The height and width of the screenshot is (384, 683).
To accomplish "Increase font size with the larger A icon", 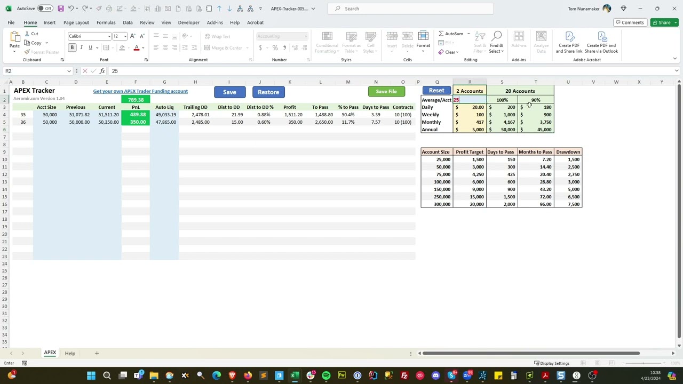I will pyautogui.click(x=132, y=36).
